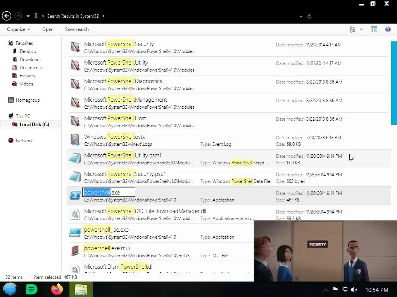Viewport: 397px width, 297px height.
Task: Click the Microsoft.PowerShell.Host folder icon
Action: [75, 121]
